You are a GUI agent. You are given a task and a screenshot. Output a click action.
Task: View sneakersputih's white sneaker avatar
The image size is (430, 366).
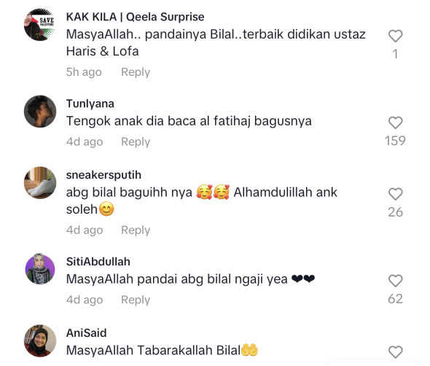pos(40,183)
